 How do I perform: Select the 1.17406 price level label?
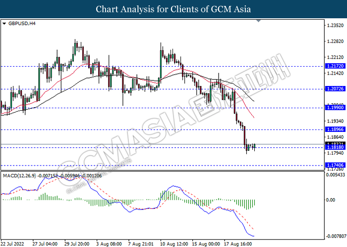pos(335,165)
